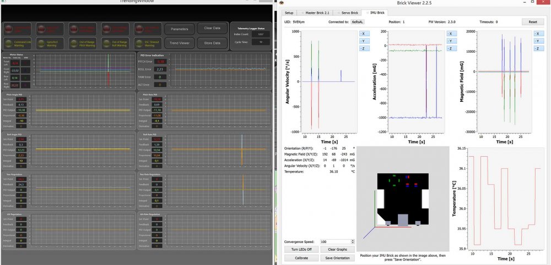Click the ESC Timeout Warning indicator light
This screenshot has height=265, width=551.
click(x=139, y=42)
